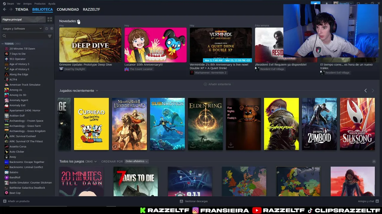Open the Ayuda menu
The width and height of the screenshot is (382, 214).
pyautogui.click(x=52, y=4)
